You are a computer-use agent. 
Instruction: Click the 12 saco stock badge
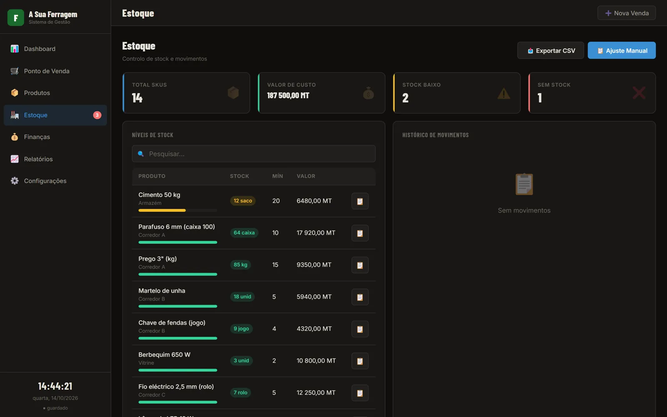tap(243, 201)
